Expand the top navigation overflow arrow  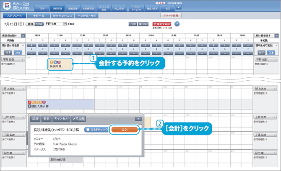[x=179, y=8]
